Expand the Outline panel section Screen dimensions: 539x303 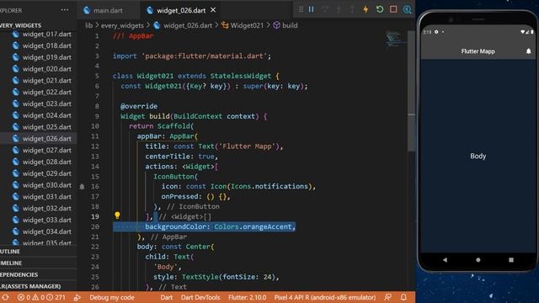pyautogui.click(x=38, y=252)
